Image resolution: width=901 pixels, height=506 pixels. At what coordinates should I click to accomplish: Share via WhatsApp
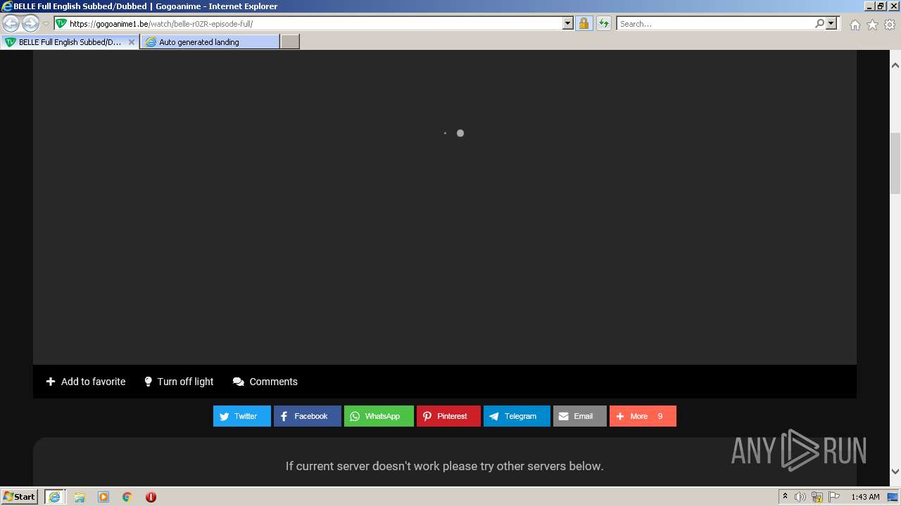pyautogui.click(x=379, y=416)
